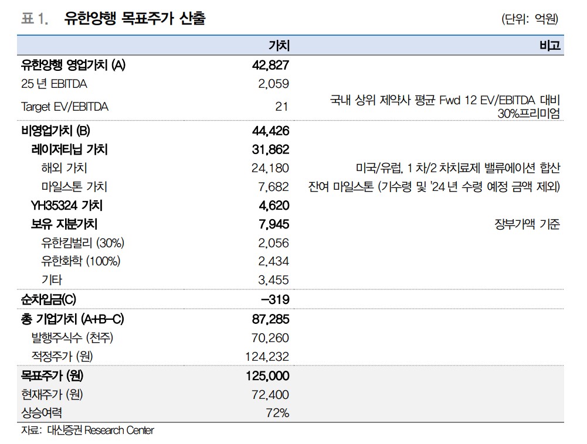Click the value 31,862
The height and width of the screenshot is (444, 587).
270,149
